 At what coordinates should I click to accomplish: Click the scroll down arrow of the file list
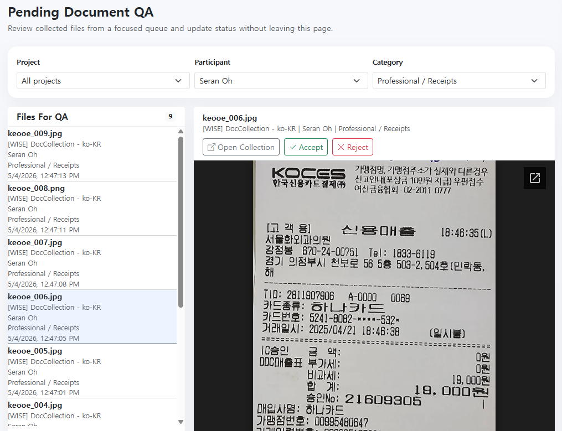click(x=181, y=422)
